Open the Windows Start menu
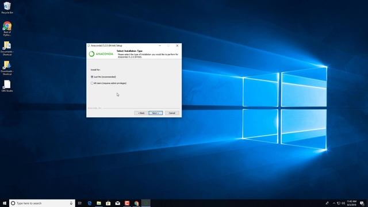 (x=5, y=203)
